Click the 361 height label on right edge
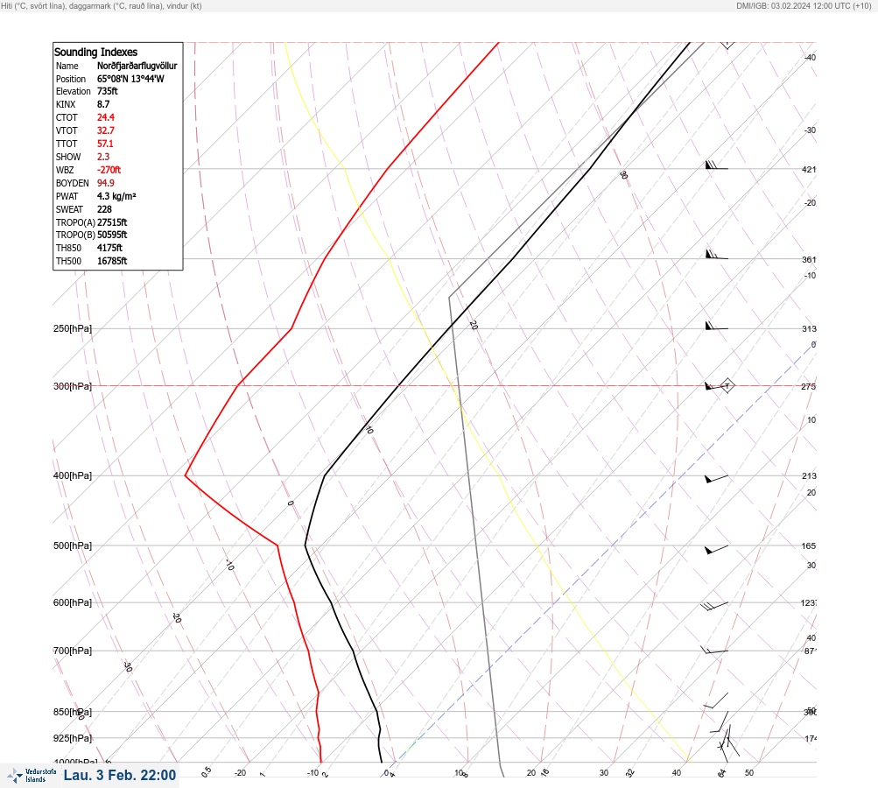Viewport: 878px width, 788px height. coord(809,259)
